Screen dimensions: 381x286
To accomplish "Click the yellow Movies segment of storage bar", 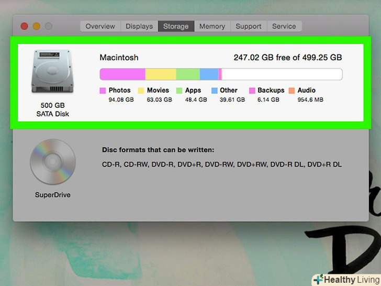I will click(161, 74).
